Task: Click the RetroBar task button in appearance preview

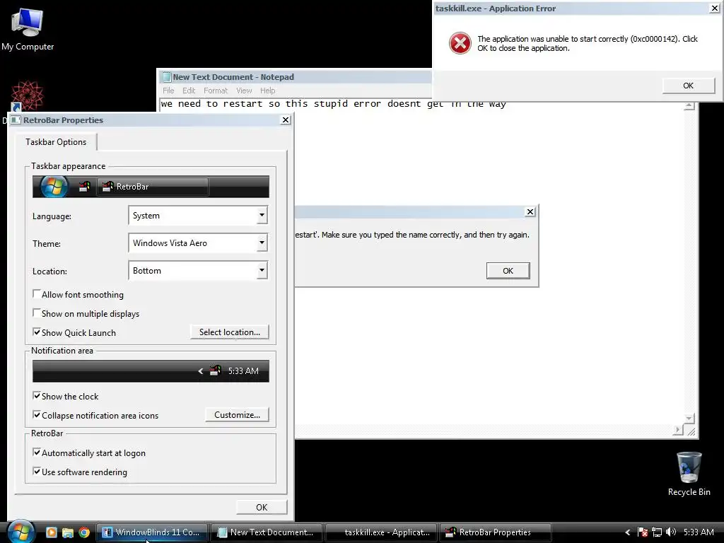Action: click(x=153, y=187)
